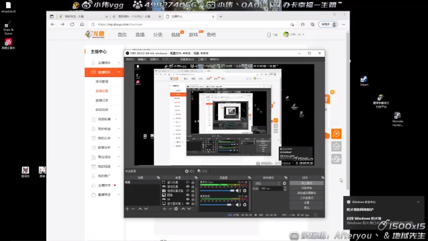Toggle visibility eye of the 图像 source
Viewport: 428px width, 241px height.
(187, 195)
